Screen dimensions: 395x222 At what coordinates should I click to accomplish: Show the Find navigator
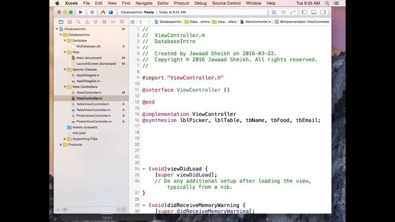[78, 22]
